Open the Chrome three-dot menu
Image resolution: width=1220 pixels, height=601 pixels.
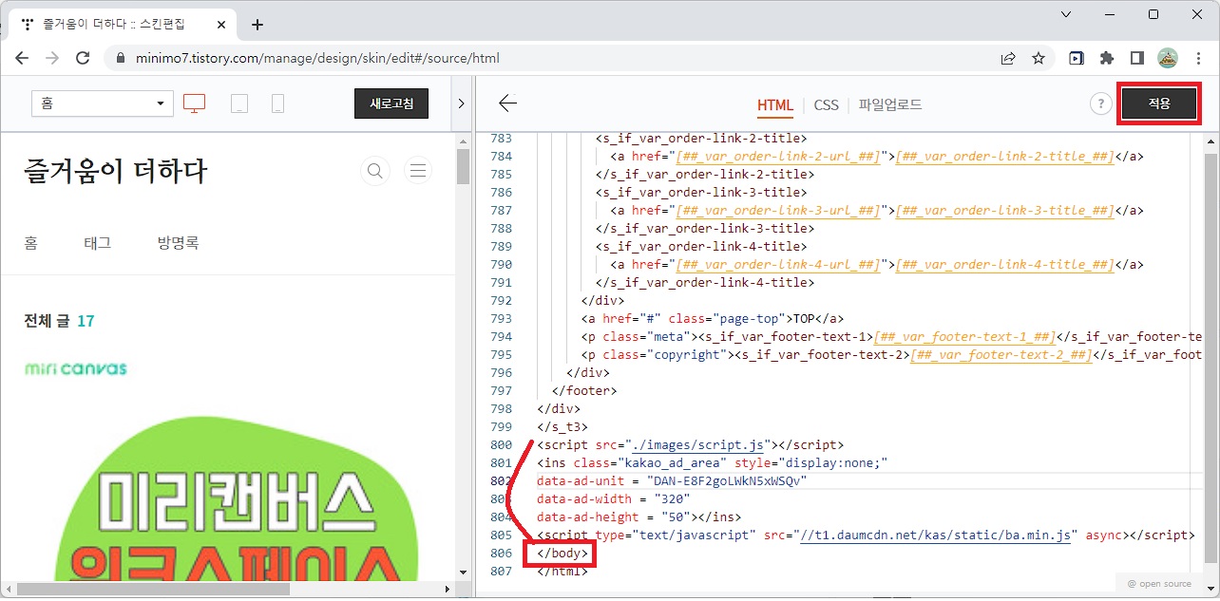click(x=1198, y=58)
